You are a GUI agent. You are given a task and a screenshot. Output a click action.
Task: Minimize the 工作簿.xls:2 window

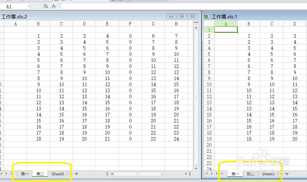coord(171,16)
